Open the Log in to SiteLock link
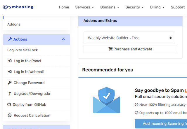 click(x=22, y=50)
